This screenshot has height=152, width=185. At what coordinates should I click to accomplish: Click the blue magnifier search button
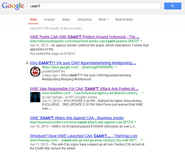tap(173, 6)
